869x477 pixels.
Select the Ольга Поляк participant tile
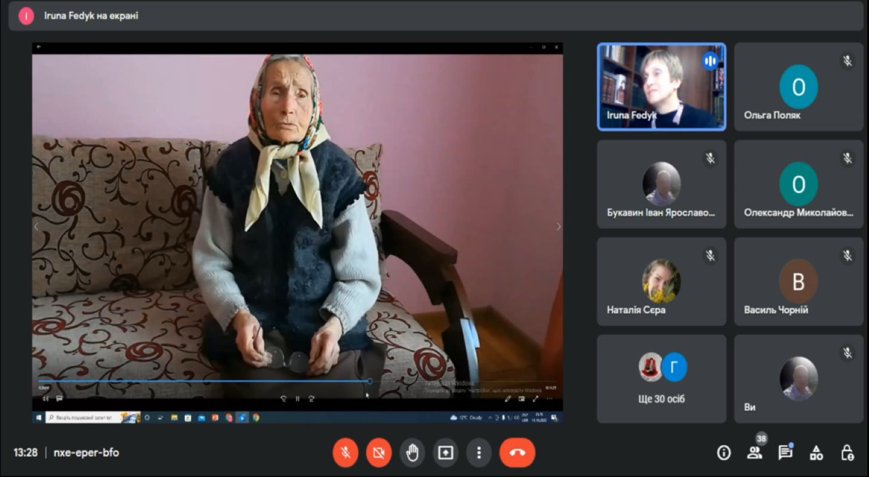pos(799,86)
